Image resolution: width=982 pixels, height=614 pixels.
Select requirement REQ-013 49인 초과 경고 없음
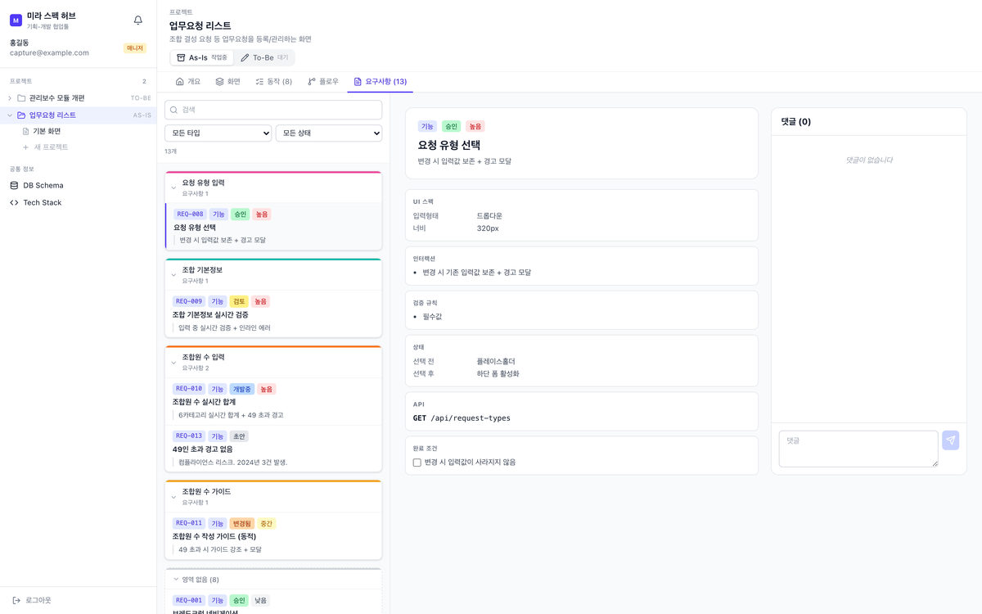(273, 449)
